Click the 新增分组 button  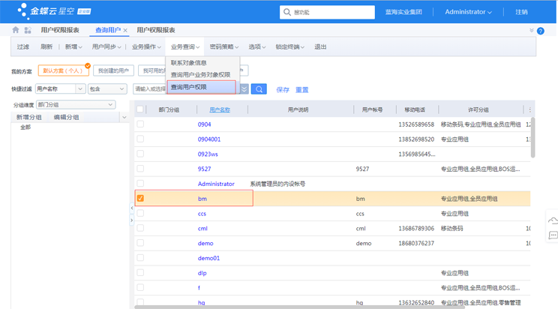[x=28, y=117]
